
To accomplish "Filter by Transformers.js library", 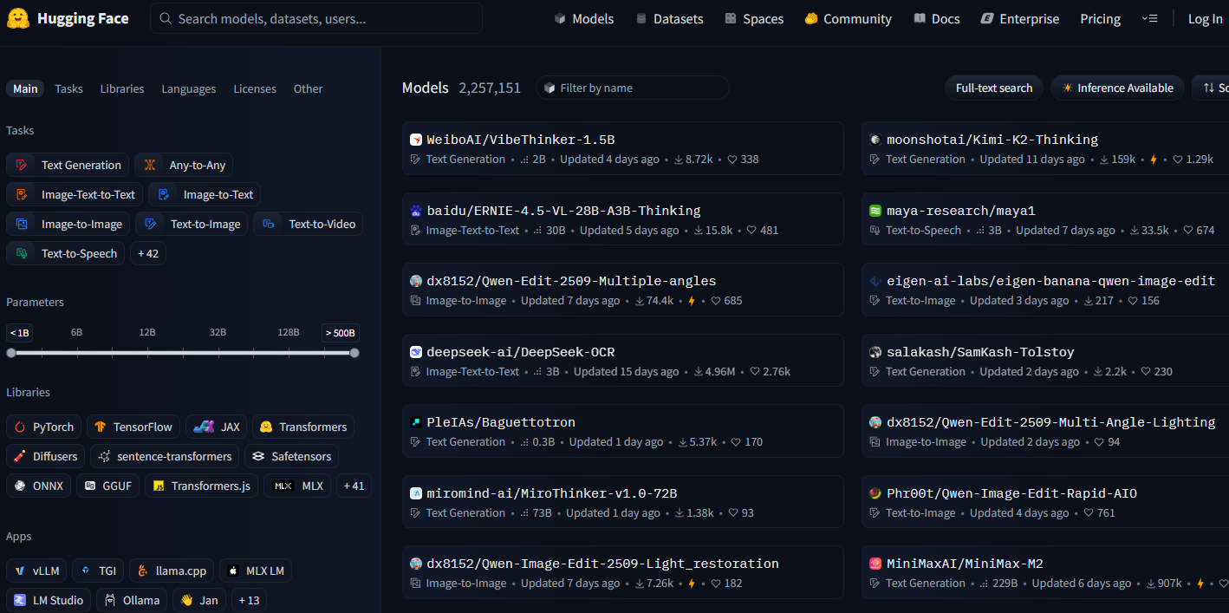I will click(x=202, y=486).
